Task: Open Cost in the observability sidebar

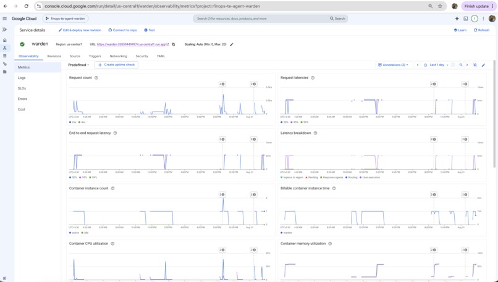Action: 21,109
